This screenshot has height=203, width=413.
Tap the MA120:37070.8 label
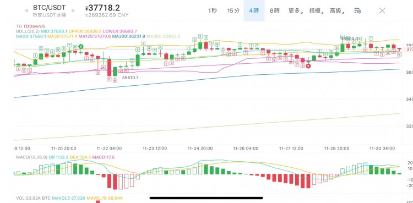(x=95, y=36)
